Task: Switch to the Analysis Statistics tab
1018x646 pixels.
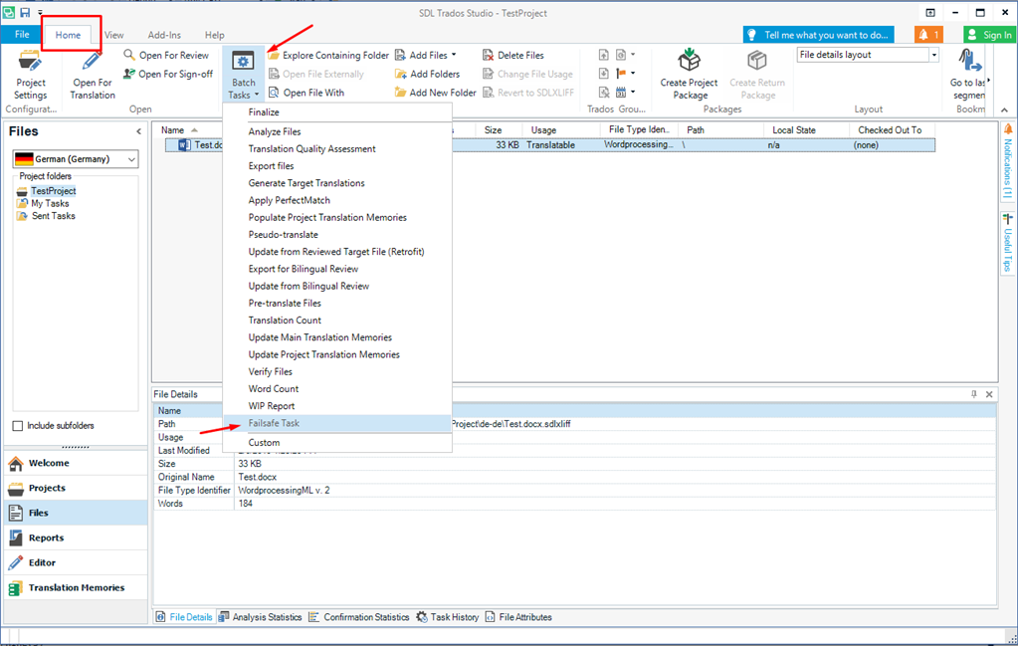Action: pyautogui.click(x=261, y=617)
